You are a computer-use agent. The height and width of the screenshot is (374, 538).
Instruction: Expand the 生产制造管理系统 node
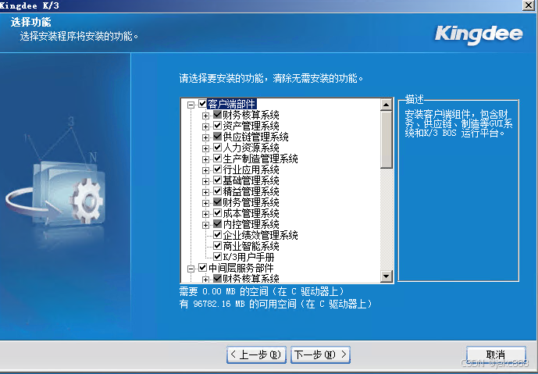coord(205,159)
